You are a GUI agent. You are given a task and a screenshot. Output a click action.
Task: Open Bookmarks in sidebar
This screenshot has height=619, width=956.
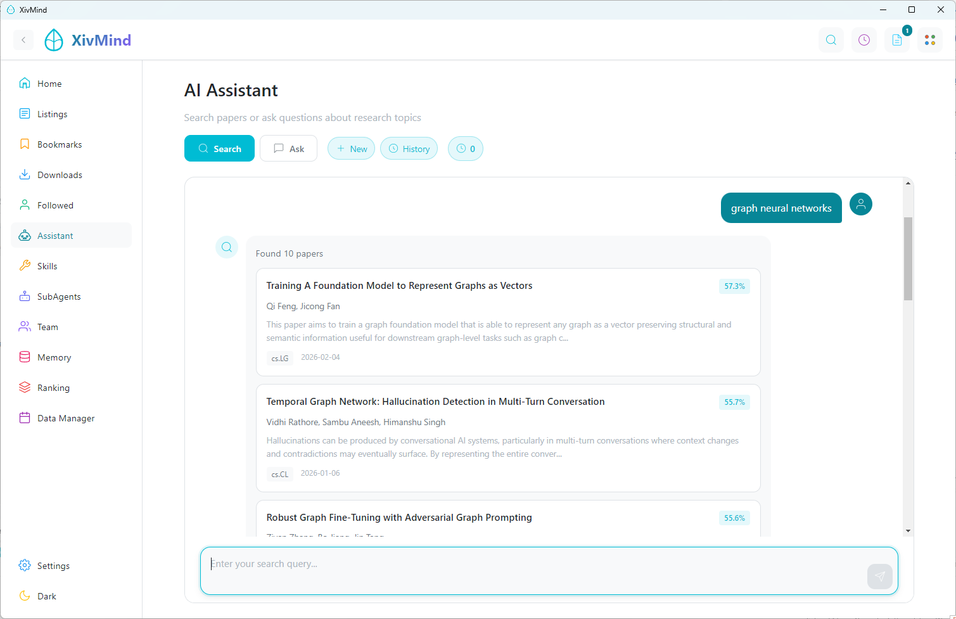pos(71,144)
